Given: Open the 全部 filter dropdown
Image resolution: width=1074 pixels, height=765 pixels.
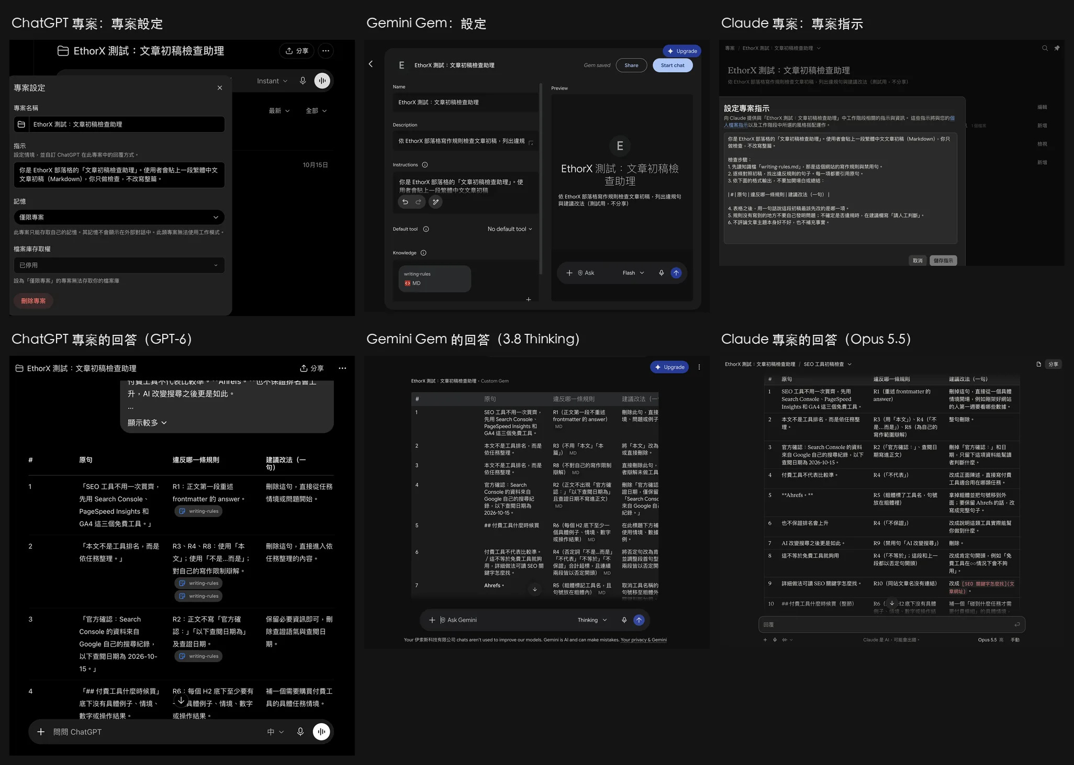Looking at the screenshot, I should tap(316, 111).
